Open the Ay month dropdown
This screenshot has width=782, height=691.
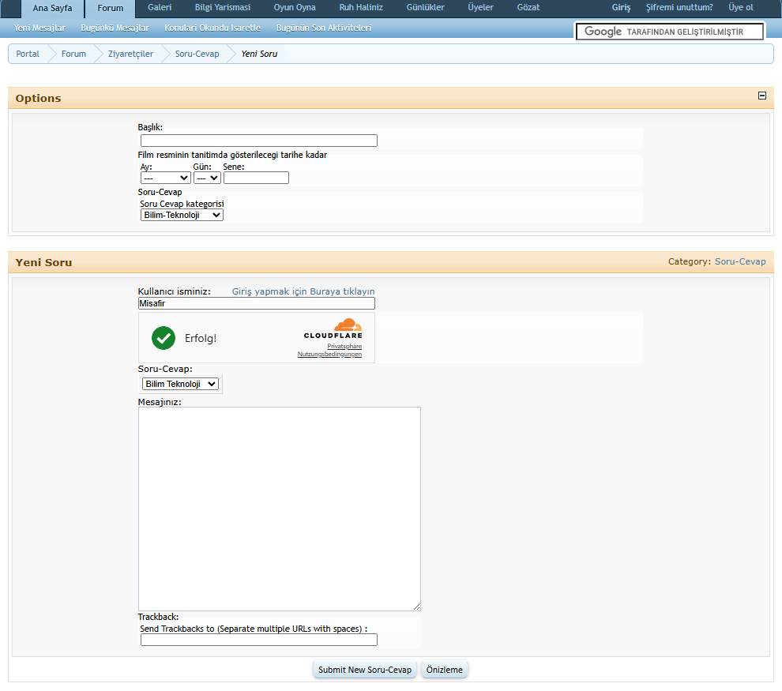point(165,178)
